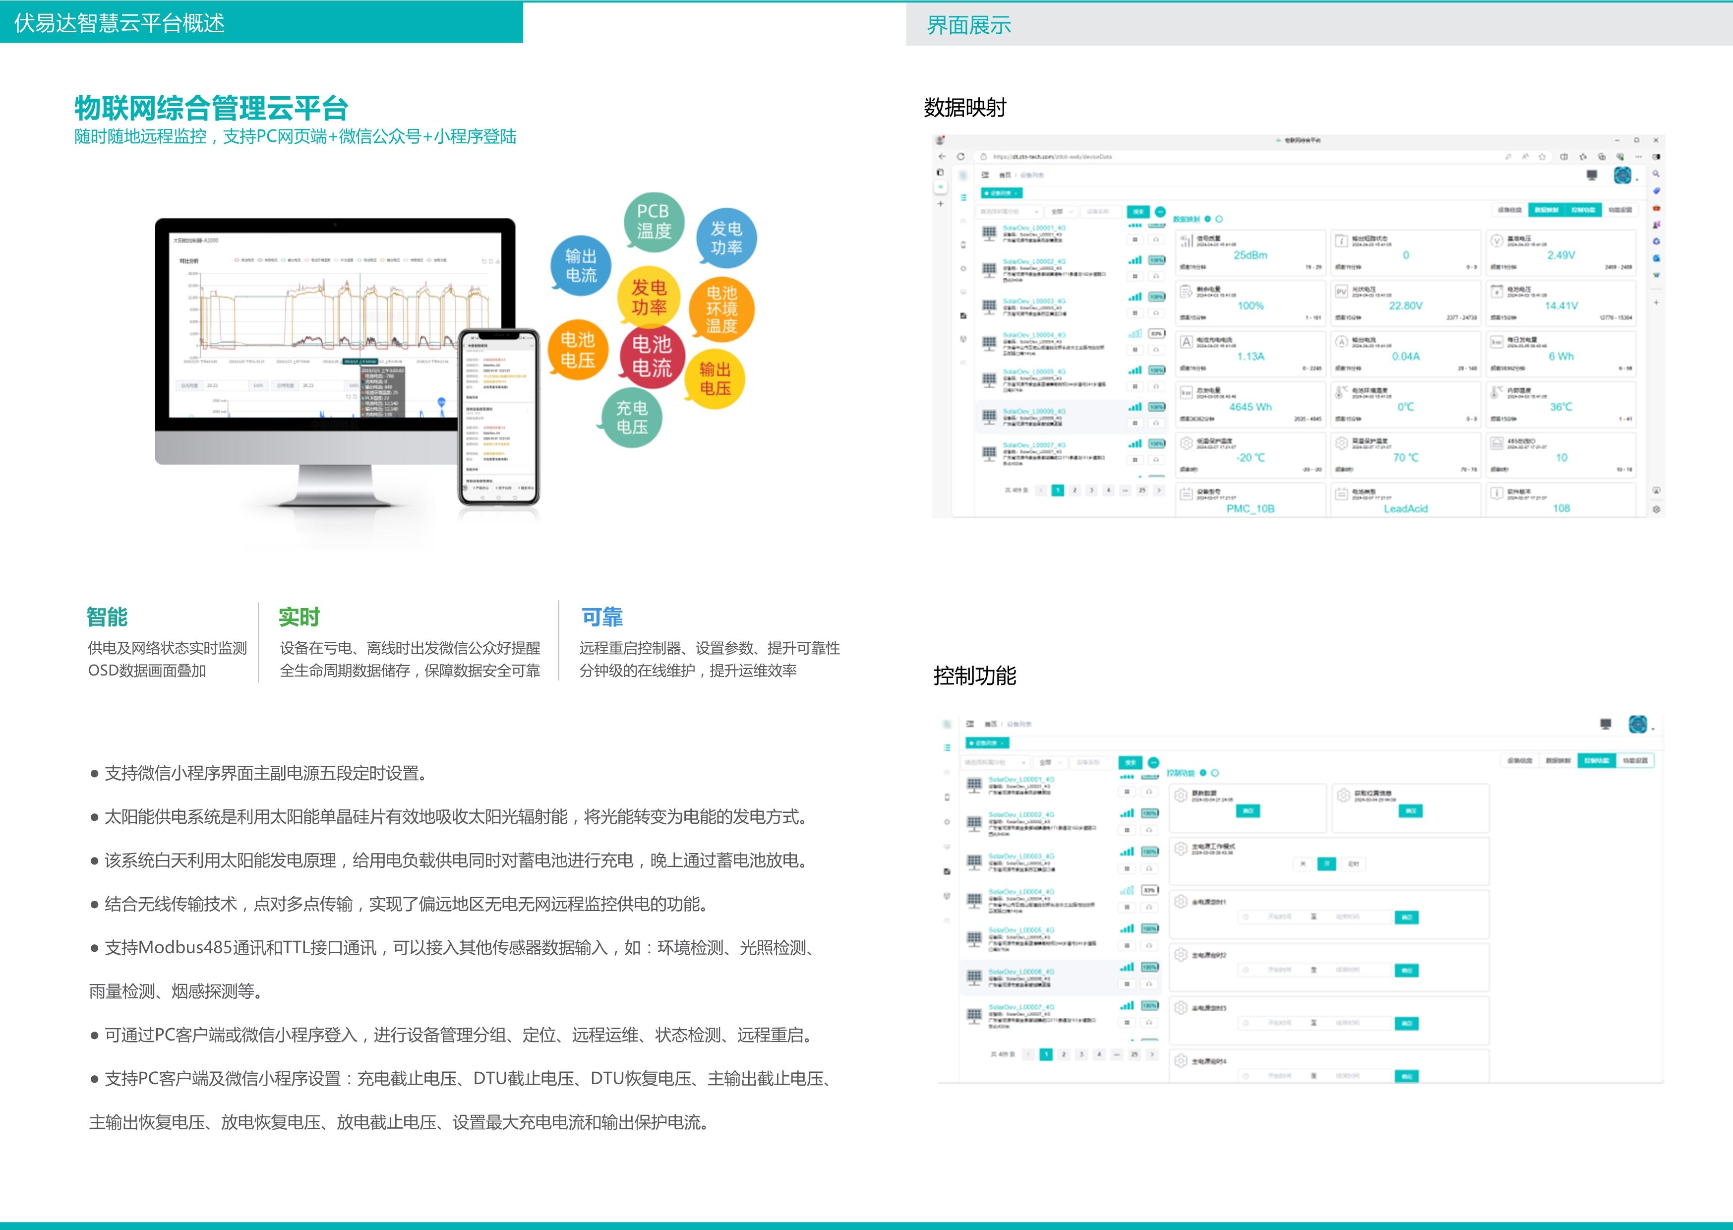This screenshot has height=1230, width=1733.
Task: Click the favorites star in browser address bar
Action: click(x=1542, y=157)
